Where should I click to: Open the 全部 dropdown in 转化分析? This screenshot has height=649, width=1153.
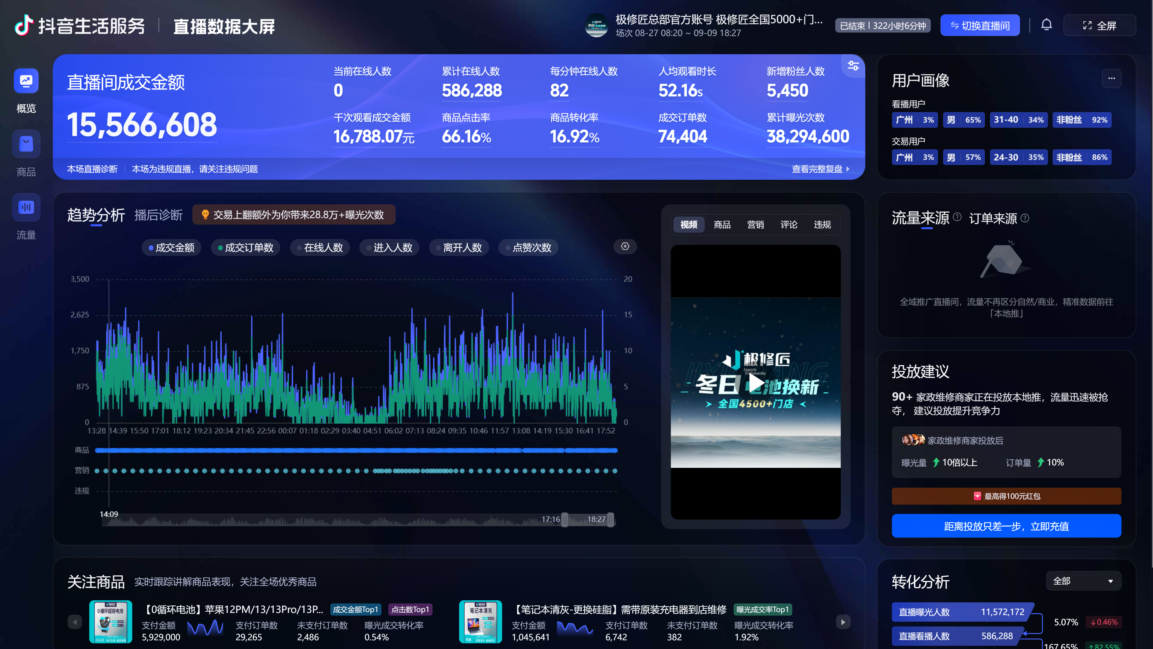coord(1083,581)
